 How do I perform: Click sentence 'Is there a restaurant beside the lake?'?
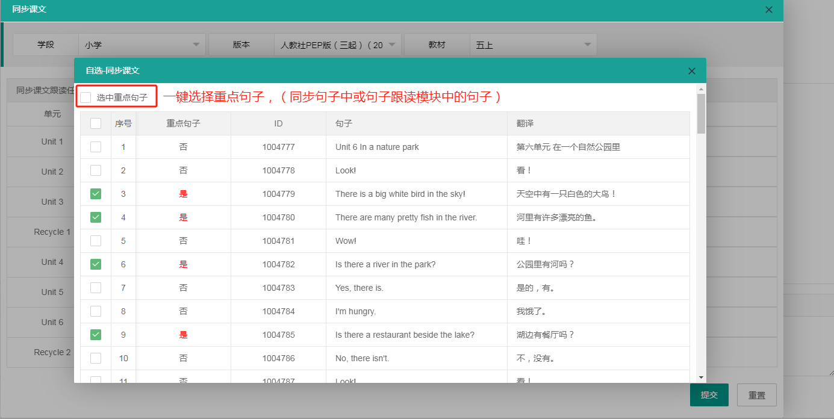(405, 335)
